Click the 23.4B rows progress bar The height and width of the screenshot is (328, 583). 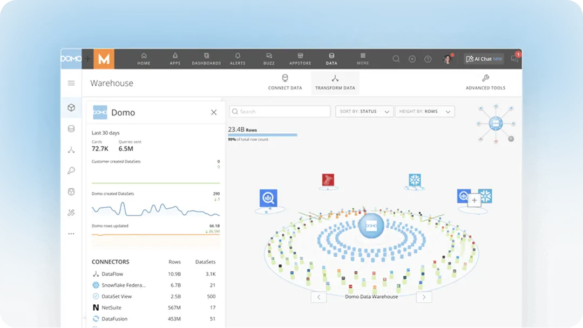click(x=262, y=135)
